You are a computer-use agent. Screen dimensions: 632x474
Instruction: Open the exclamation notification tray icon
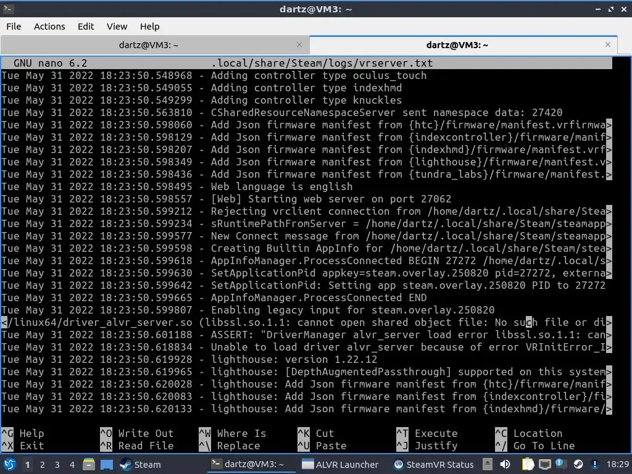pos(594,464)
